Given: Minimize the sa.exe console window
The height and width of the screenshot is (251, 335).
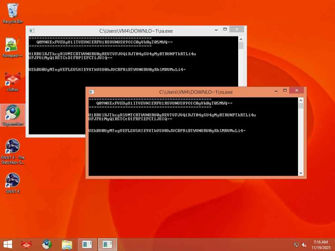Looking at the screenshot, I should [217, 30].
